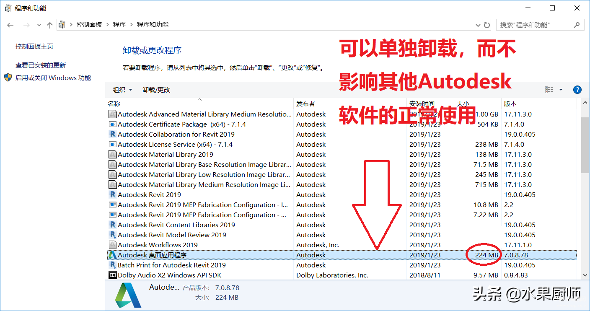Open the view options dropdown arrow

pos(561,90)
